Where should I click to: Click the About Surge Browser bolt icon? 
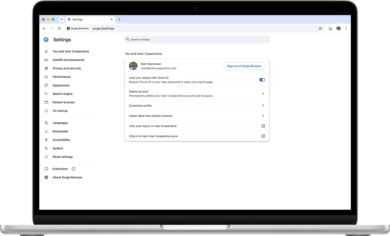(46, 177)
